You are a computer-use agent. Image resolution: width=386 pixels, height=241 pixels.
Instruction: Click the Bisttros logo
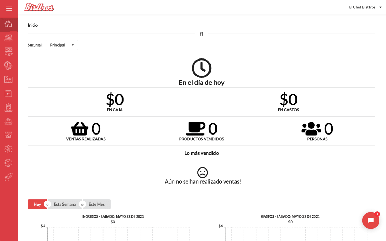tap(39, 7)
